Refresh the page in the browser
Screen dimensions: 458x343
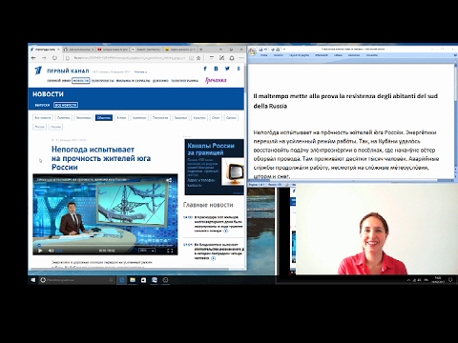pos(54,58)
